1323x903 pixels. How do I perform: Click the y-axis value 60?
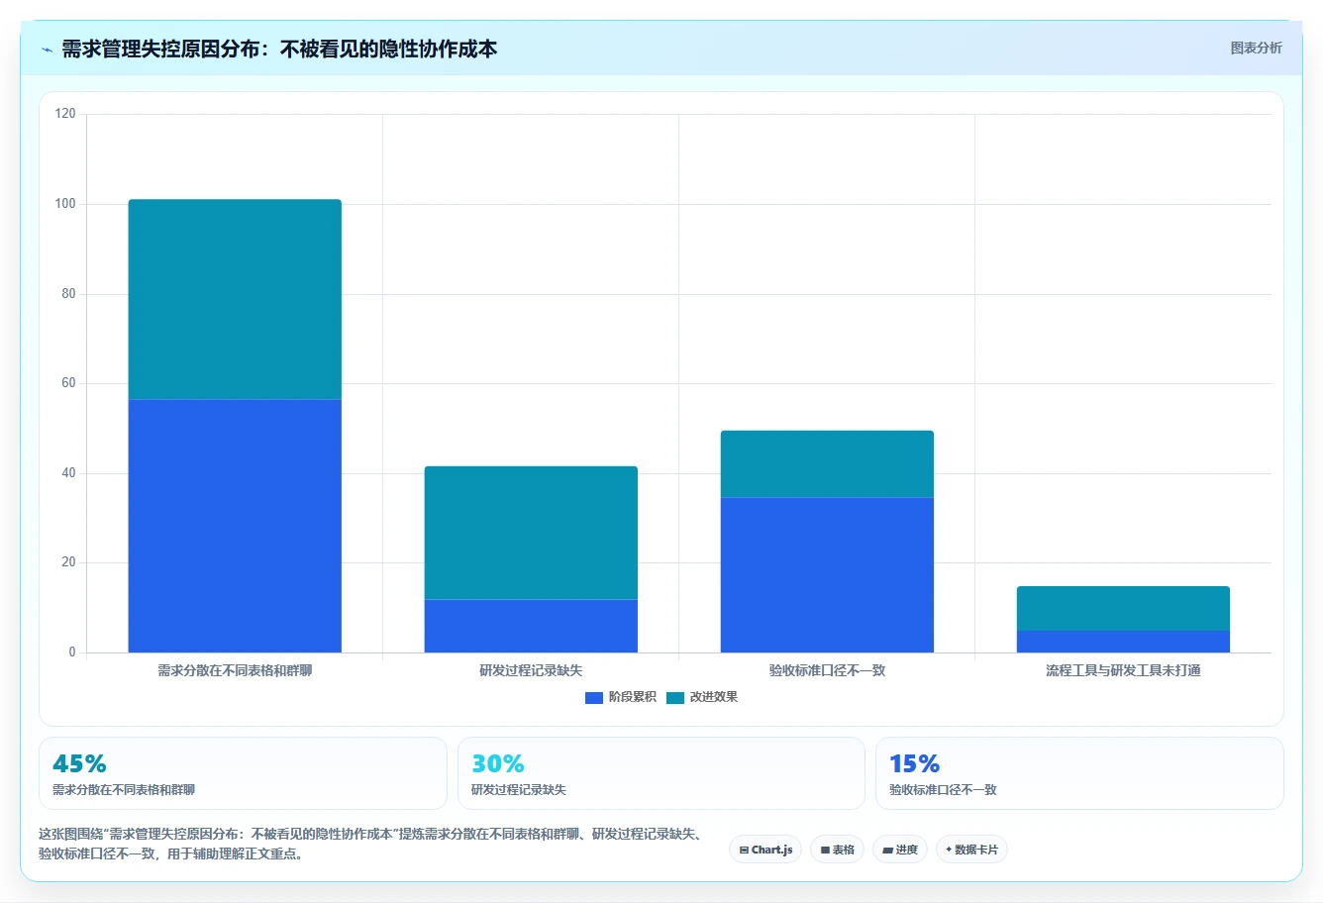point(68,383)
